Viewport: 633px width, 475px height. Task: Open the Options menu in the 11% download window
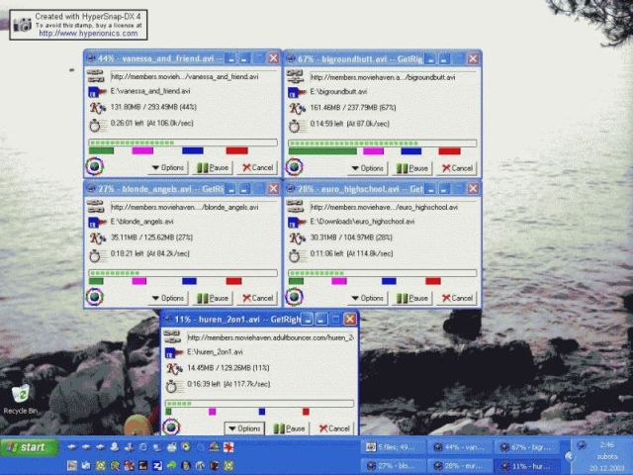[243, 428]
